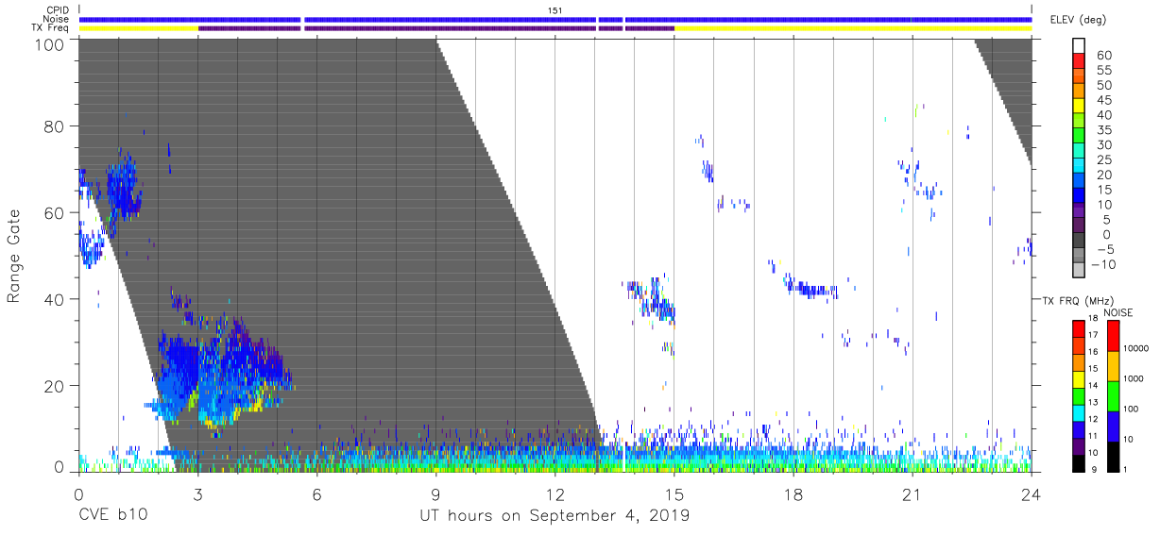This screenshot has width=1160, height=535.
Task: Click the 21 tick on the UT hours axis
Action: point(912,493)
